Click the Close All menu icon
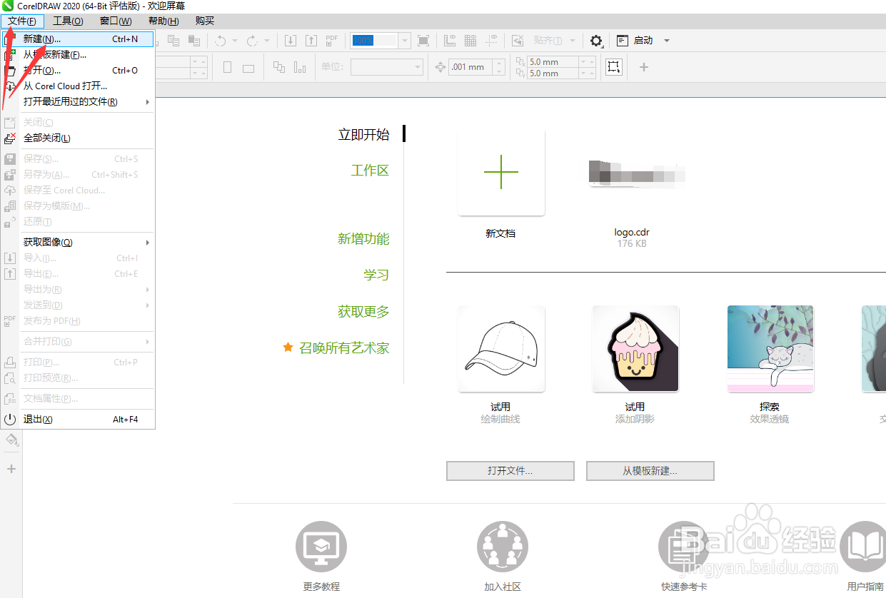Viewport: 886px width, 598px height. [x=10, y=138]
